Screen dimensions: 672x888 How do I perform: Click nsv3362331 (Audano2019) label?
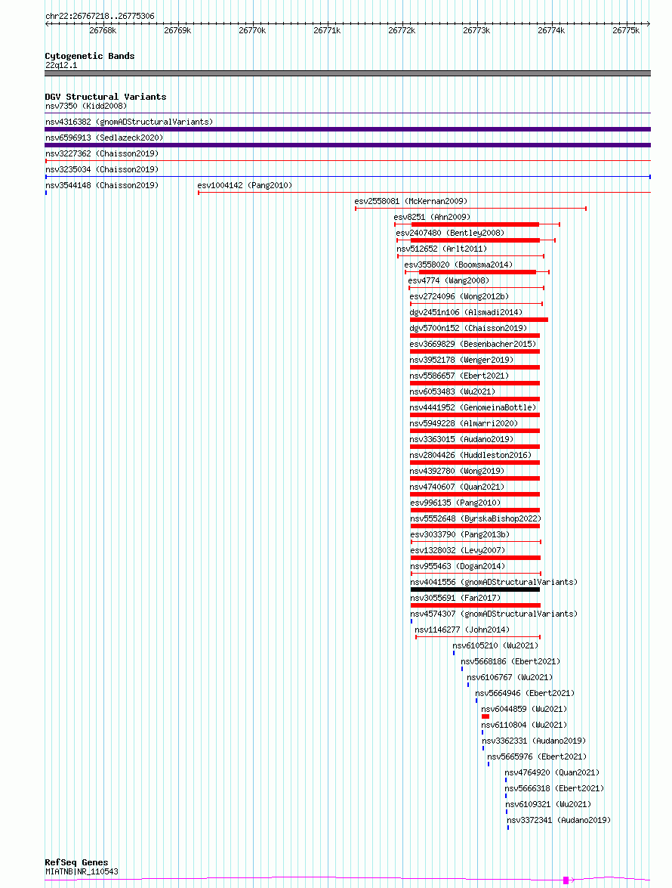click(534, 740)
